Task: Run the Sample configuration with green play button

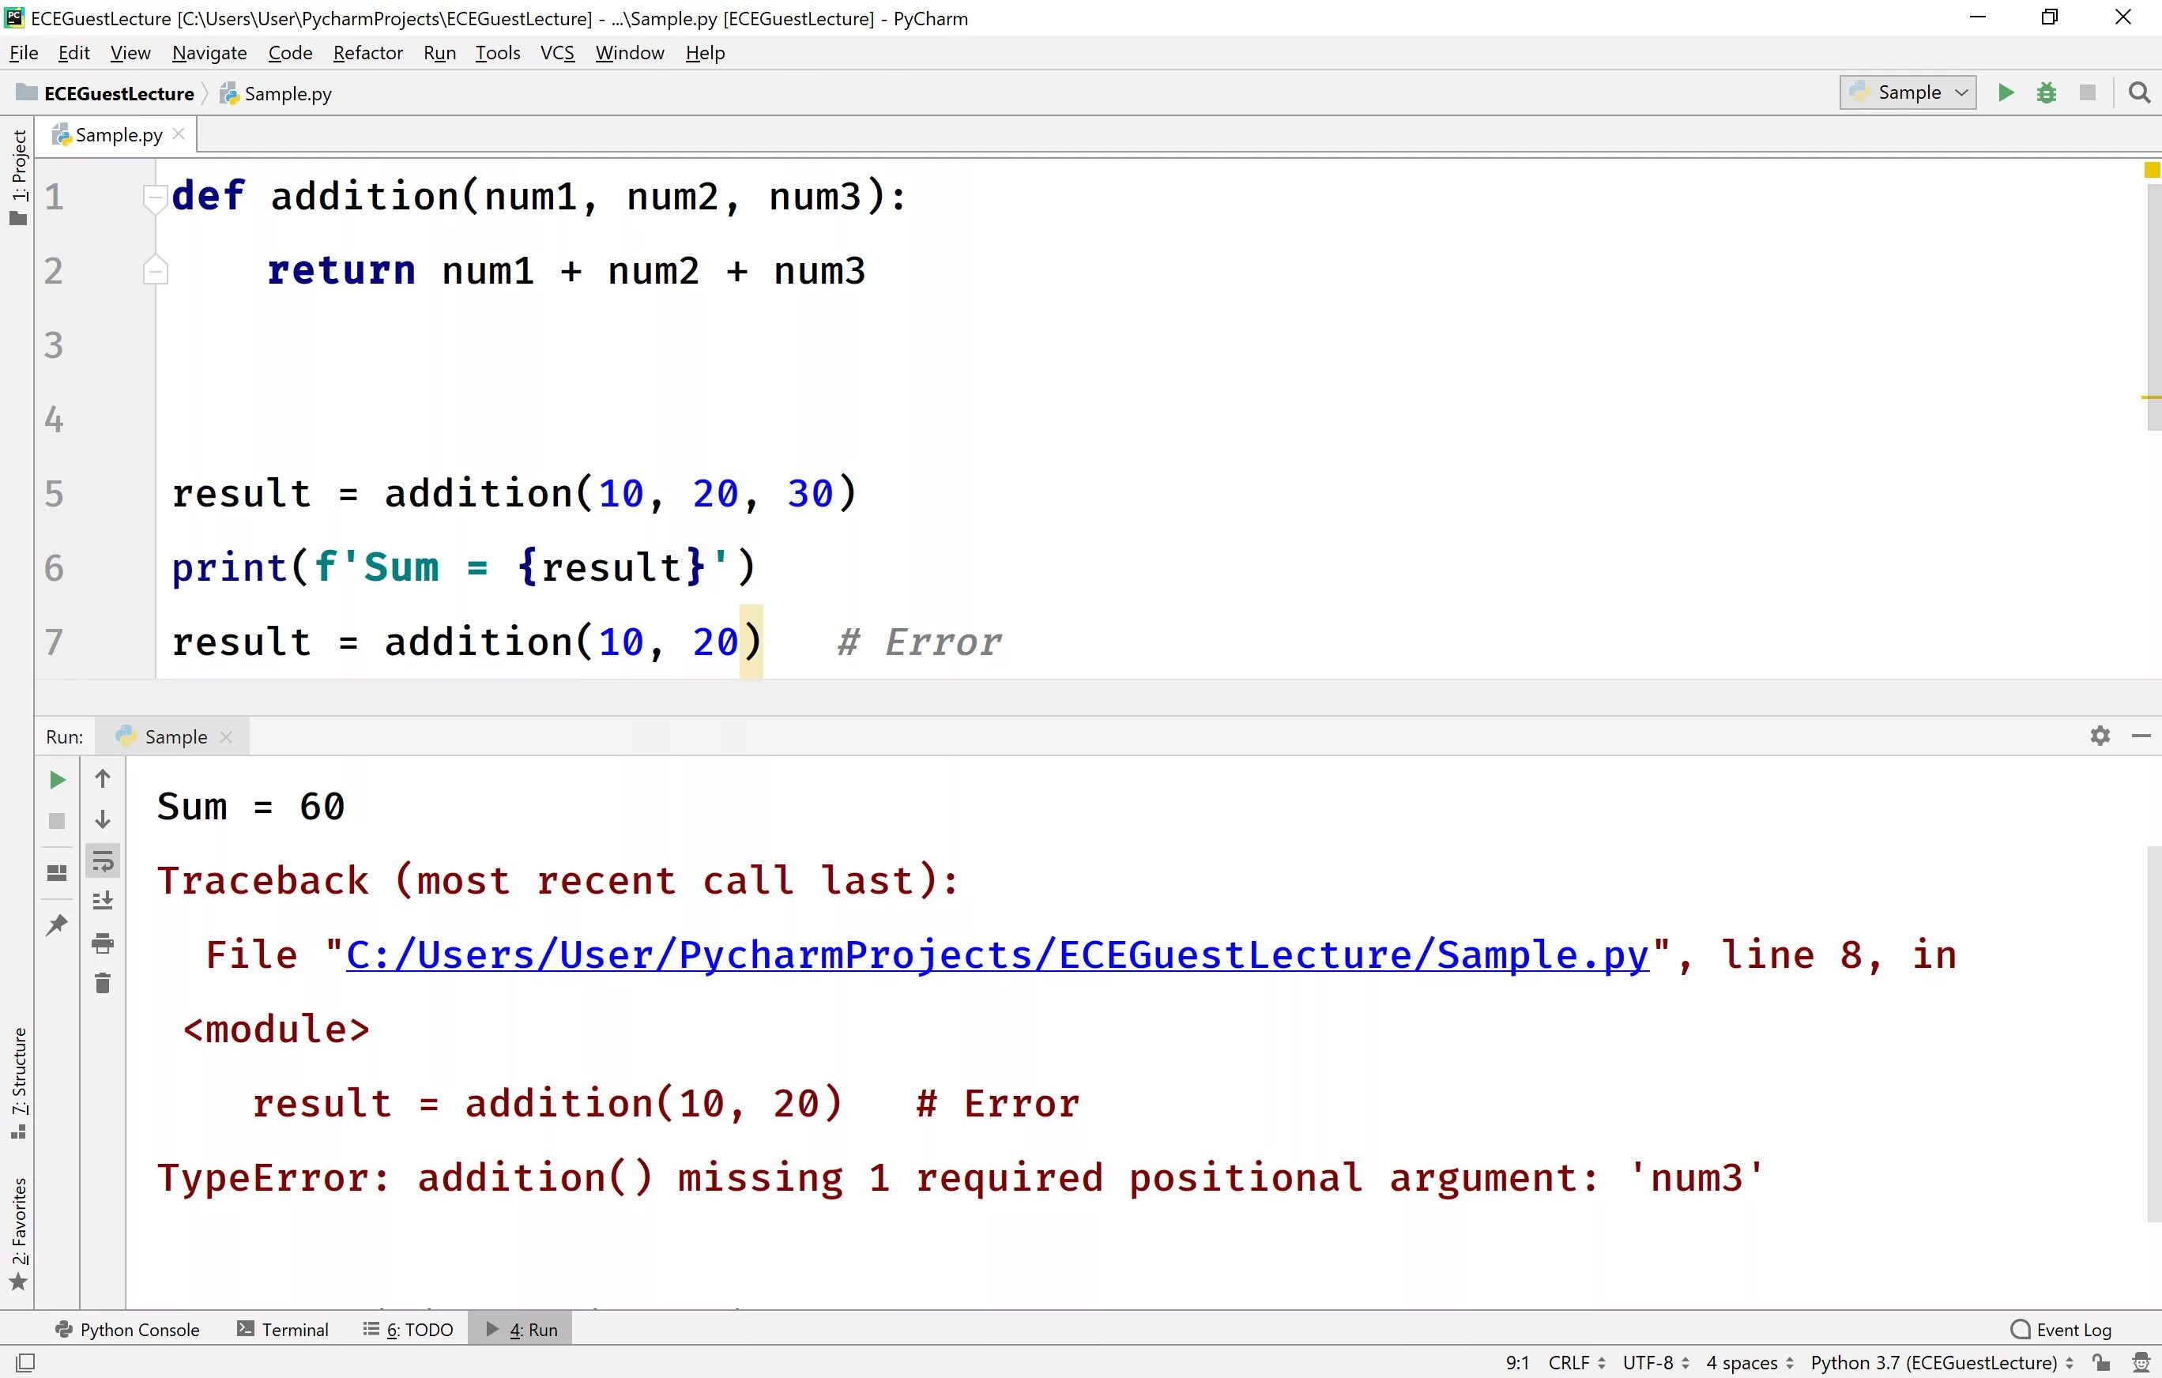Action: pos(2005,92)
